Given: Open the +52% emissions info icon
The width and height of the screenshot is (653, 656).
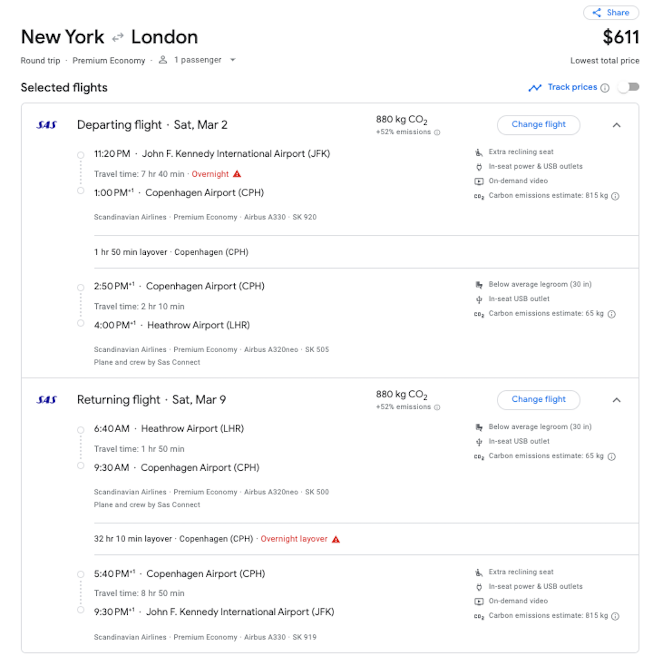Looking at the screenshot, I should (x=438, y=132).
